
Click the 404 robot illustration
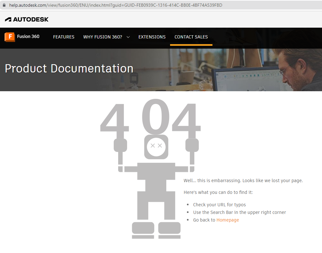150,168
